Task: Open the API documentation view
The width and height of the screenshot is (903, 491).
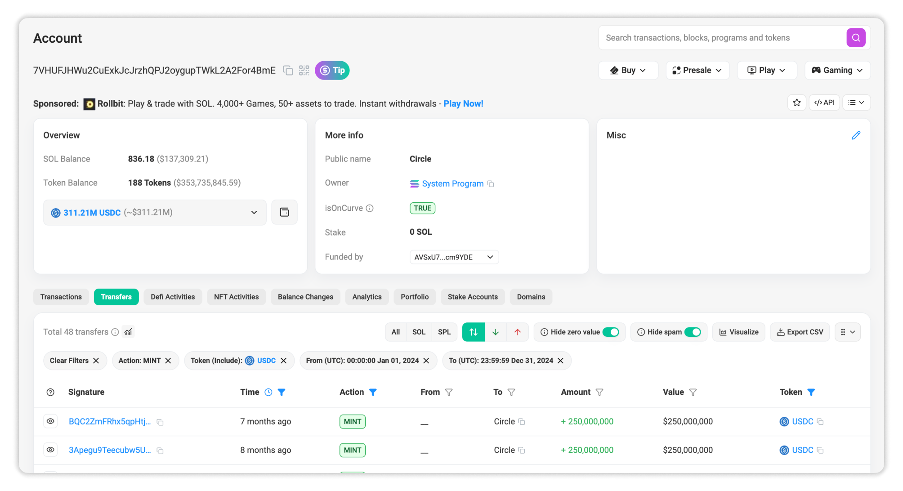Action: (x=824, y=103)
